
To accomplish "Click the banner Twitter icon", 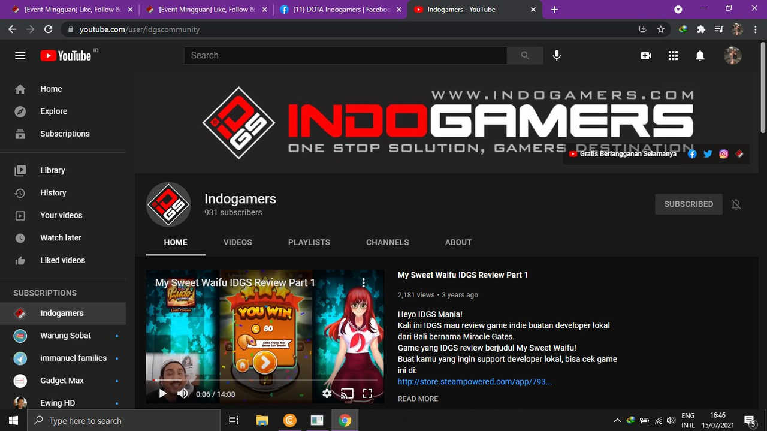I will pos(708,154).
